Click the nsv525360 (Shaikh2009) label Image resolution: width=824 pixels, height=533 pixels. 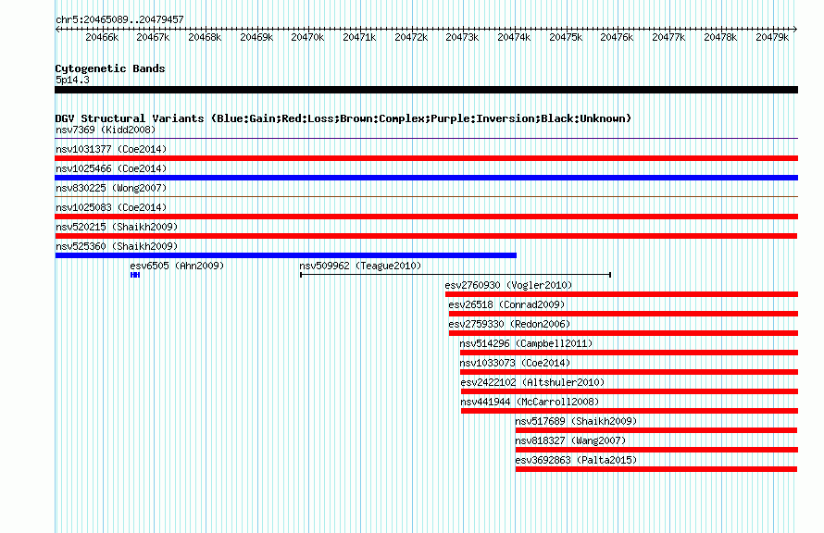(x=117, y=246)
